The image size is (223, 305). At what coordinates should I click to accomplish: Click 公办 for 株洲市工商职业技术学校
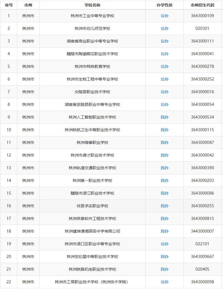coord(165,282)
